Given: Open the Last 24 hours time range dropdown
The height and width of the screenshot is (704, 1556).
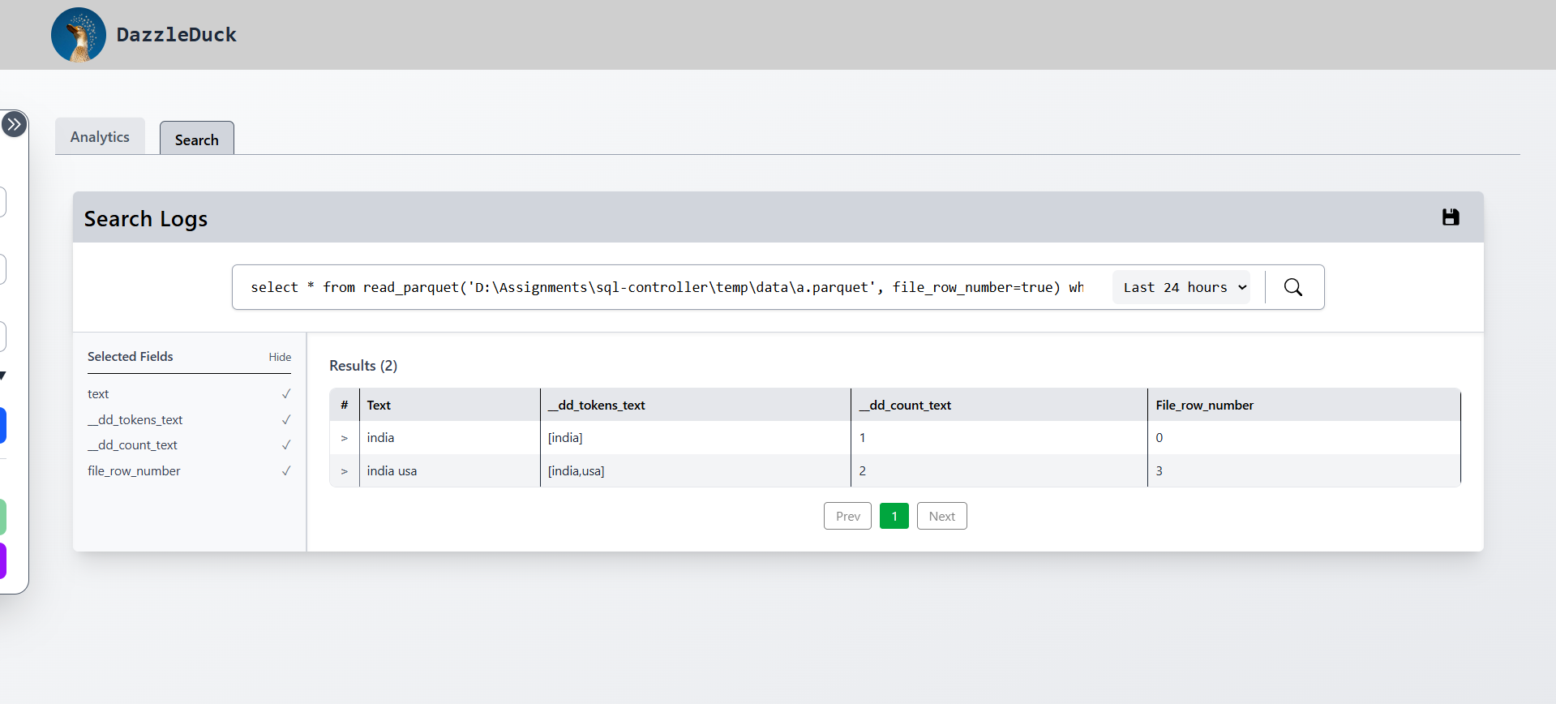Looking at the screenshot, I should (x=1181, y=287).
